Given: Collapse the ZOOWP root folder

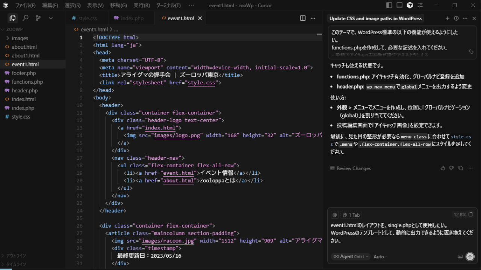Looking at the screenshot, I should [x=15, y=29].
